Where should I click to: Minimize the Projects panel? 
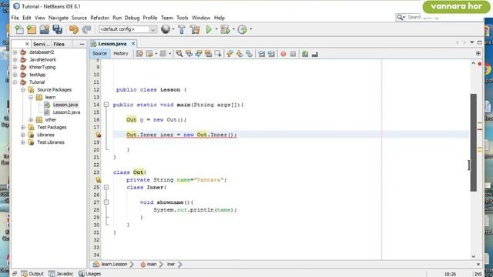(82, 45)
